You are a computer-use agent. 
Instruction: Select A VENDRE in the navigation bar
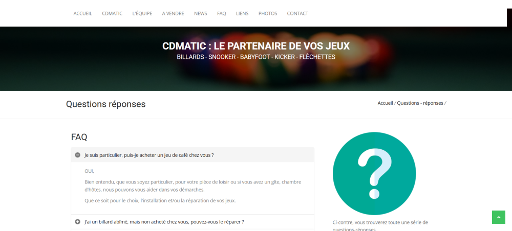pyautogui.click(x=173, y=13)
